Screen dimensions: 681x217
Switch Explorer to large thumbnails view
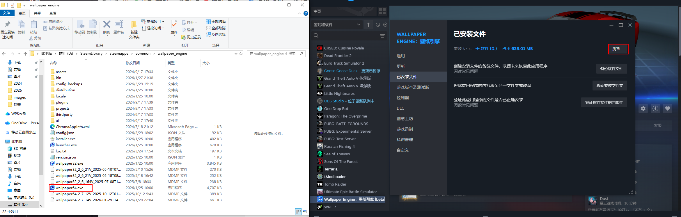coord(305,211)
